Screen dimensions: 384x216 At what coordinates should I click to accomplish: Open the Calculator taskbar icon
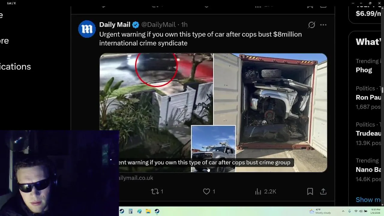[x=130, y=211]
